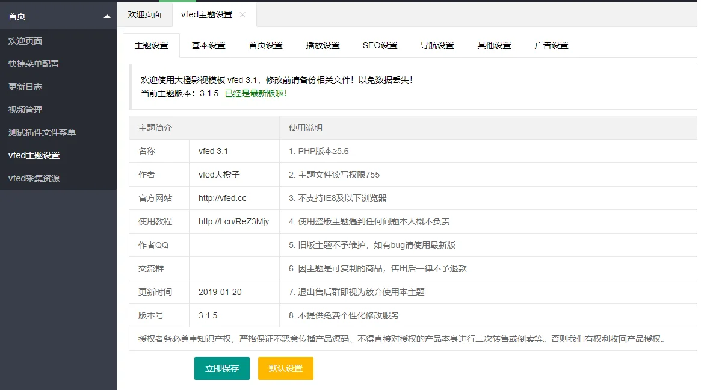Open 更新日志 in the sidebar
This screenshot has height=390, width=701.
(x=58, y=87)
